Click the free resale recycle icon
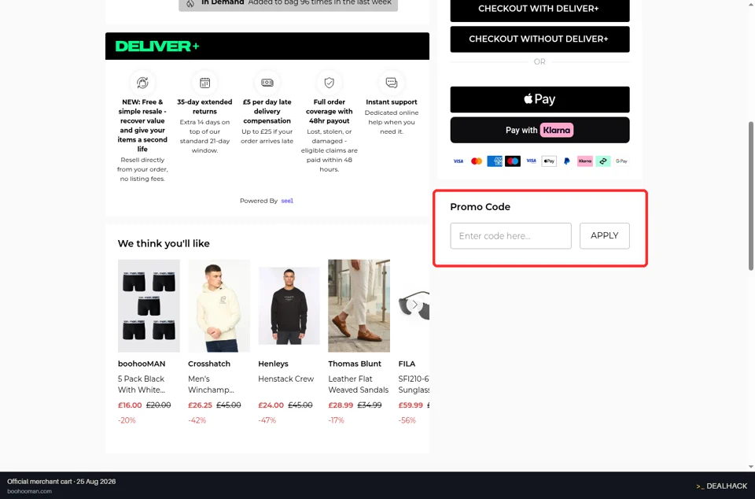Viewport: 755px width, 499px height. coord(142,83)
